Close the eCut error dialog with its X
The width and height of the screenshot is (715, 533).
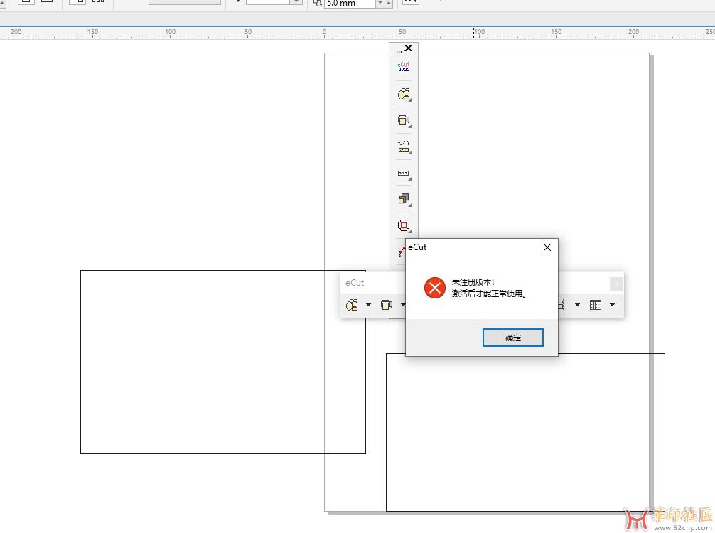tap(547, 247)
